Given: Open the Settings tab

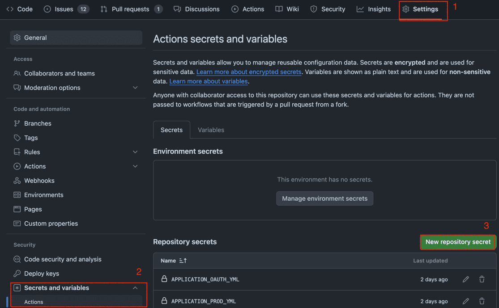Looking at the screenshot, I should (420, 9).
